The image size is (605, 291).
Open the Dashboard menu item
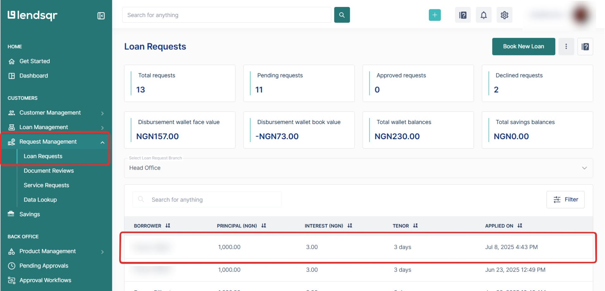[34, 76]
